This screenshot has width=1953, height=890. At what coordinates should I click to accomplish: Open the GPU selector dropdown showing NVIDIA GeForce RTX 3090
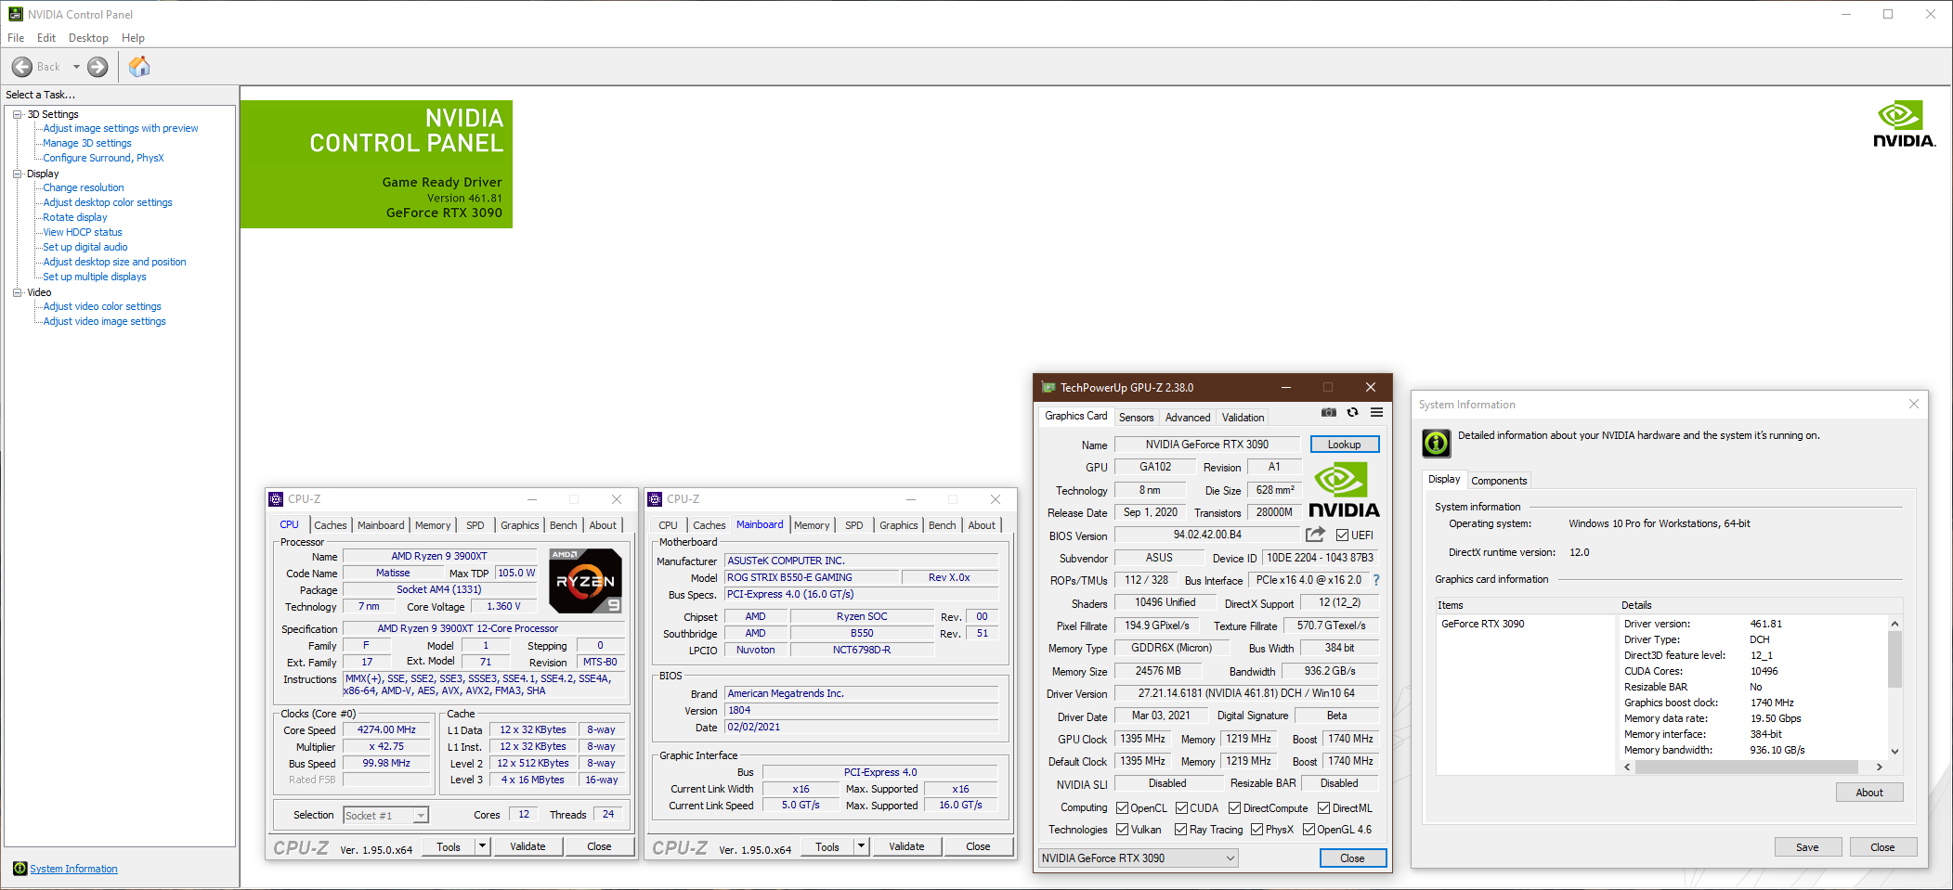coord(1138,858)
